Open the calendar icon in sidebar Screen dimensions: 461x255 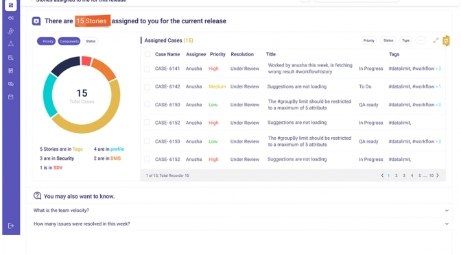pos(11,97)
